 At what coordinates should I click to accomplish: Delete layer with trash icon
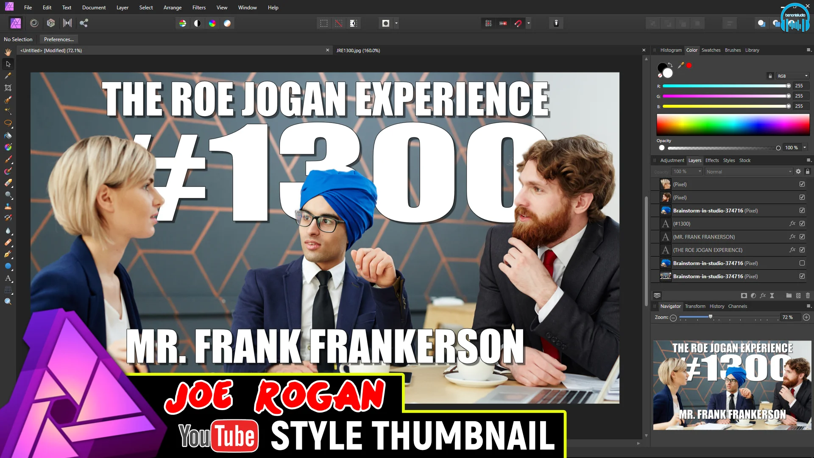(808, 296)
